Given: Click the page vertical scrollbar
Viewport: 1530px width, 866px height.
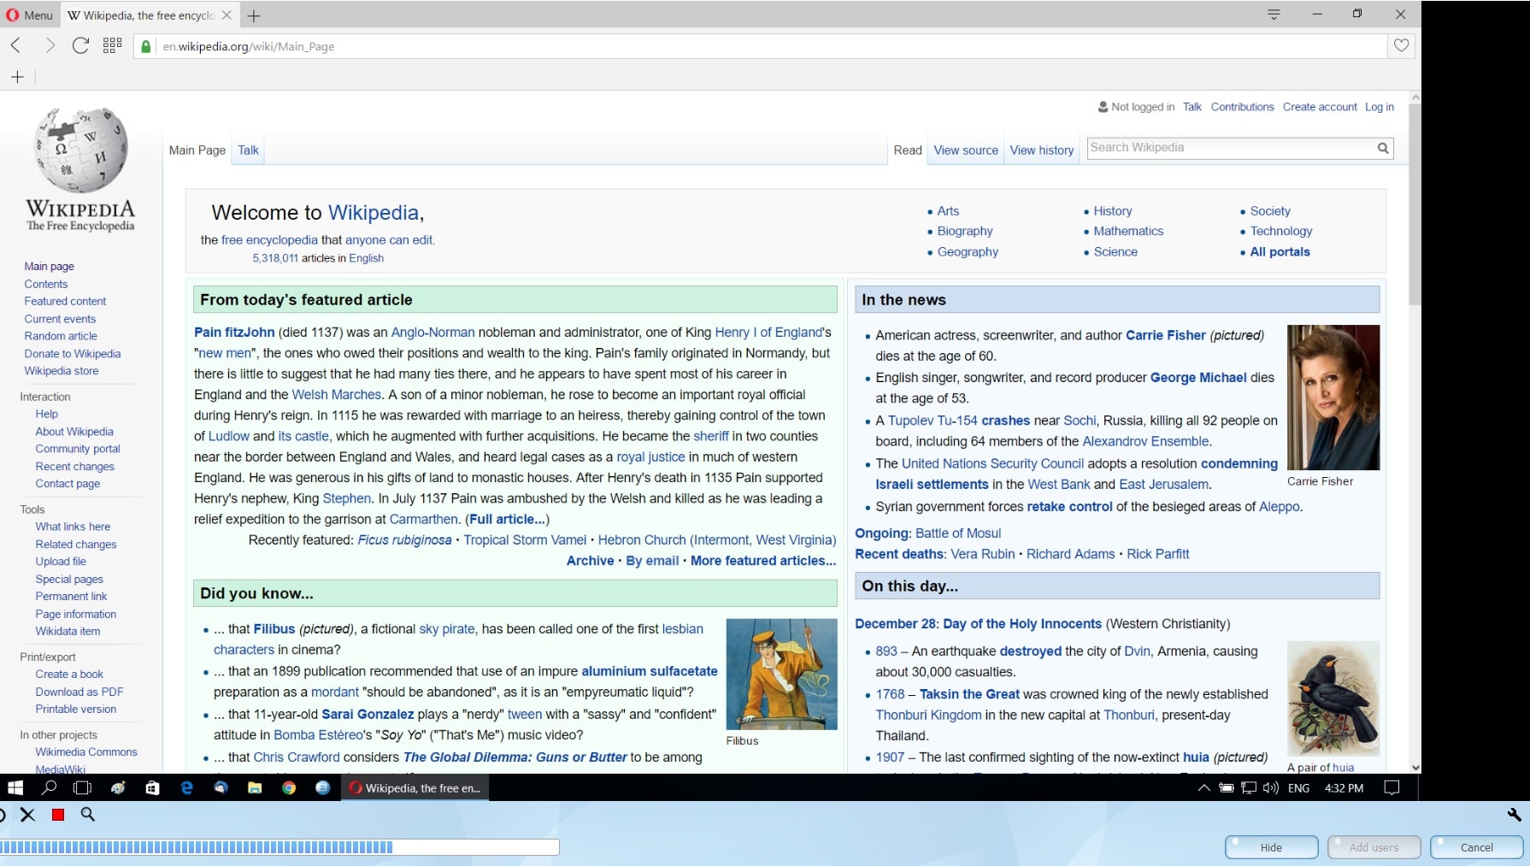Looking at the screenshot, I should coord(1415,205).
